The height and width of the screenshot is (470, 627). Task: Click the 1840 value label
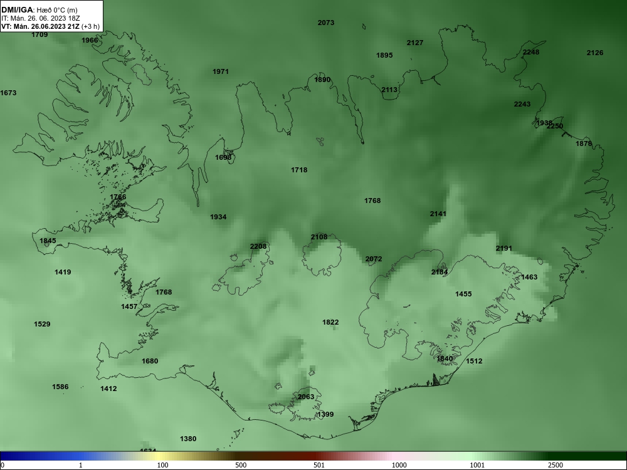(x=445, y=359)
